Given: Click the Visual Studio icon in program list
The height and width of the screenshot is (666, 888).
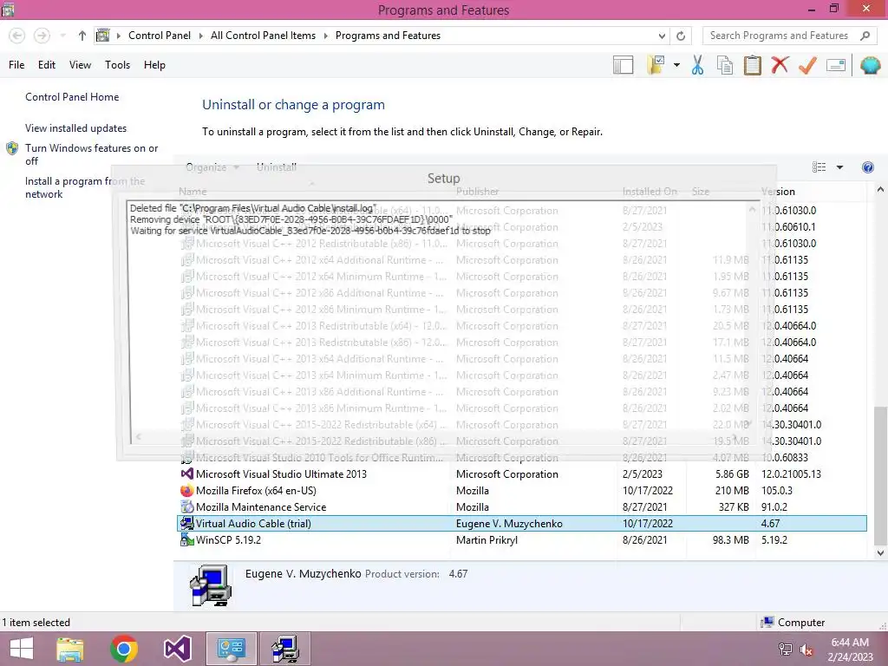Looking at the screenshot, I should (187, 474).
